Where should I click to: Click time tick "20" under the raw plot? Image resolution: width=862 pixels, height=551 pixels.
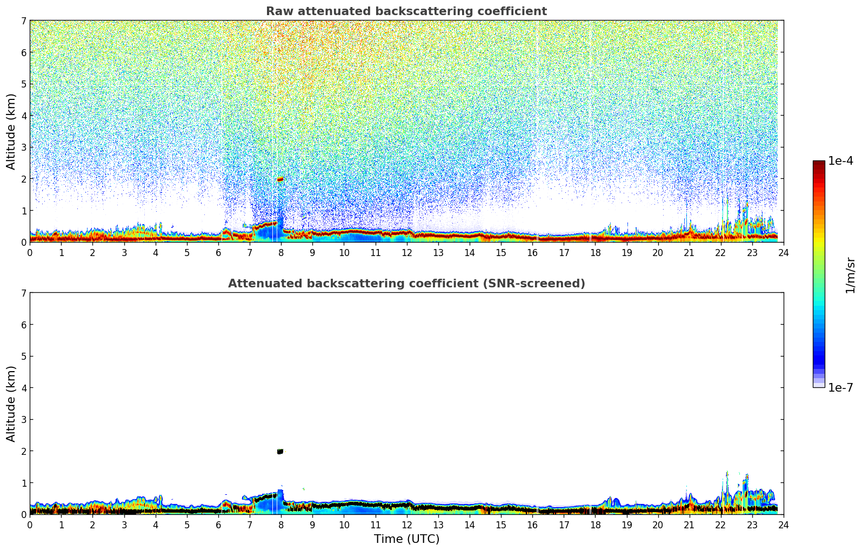658,252
